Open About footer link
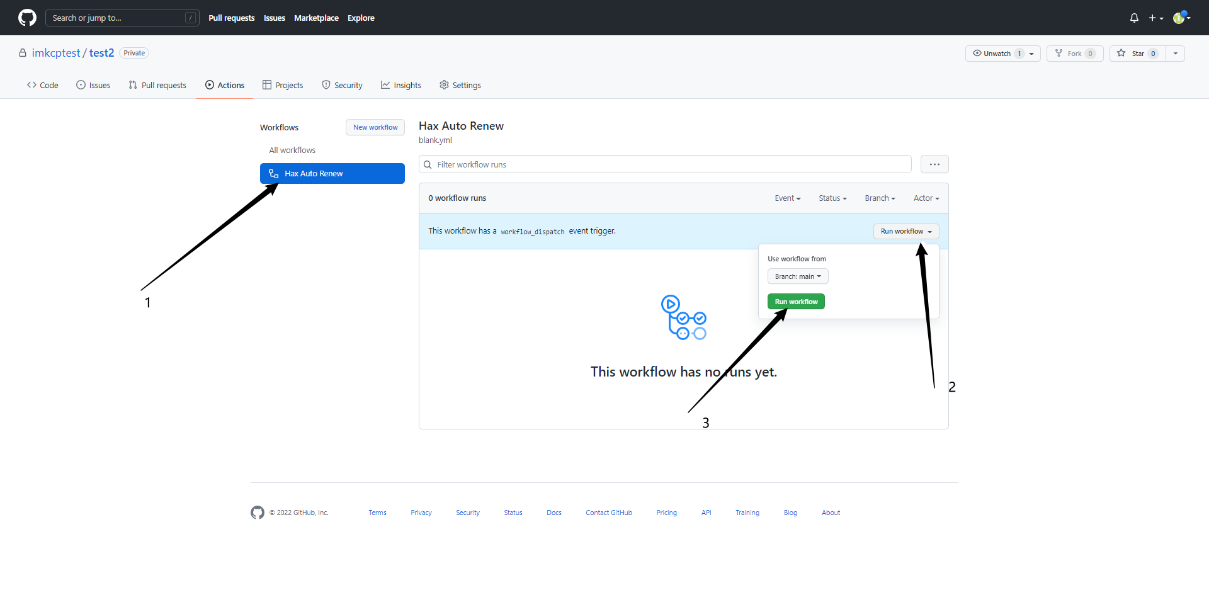This screenshot has height=590, width=1209. [x=831, y=513]
